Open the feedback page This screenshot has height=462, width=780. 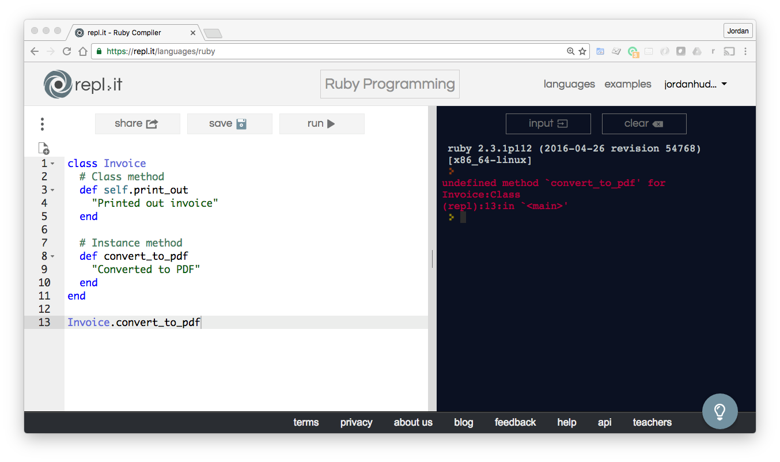(x=515, y=422)
